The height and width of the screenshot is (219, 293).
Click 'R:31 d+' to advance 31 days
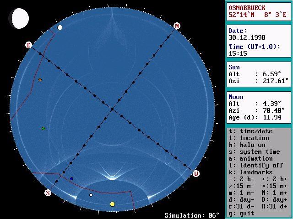click(274, 207)
